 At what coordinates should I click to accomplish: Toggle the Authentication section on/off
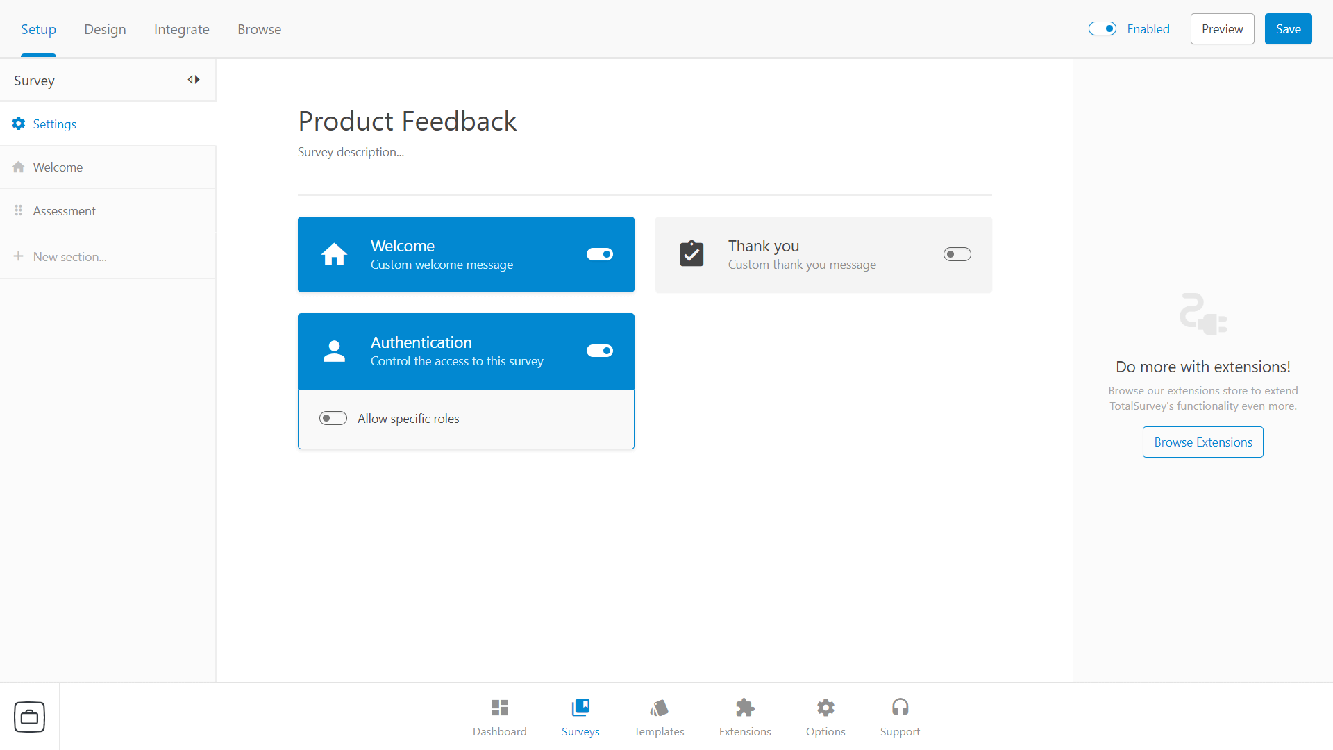coord(600,350)
